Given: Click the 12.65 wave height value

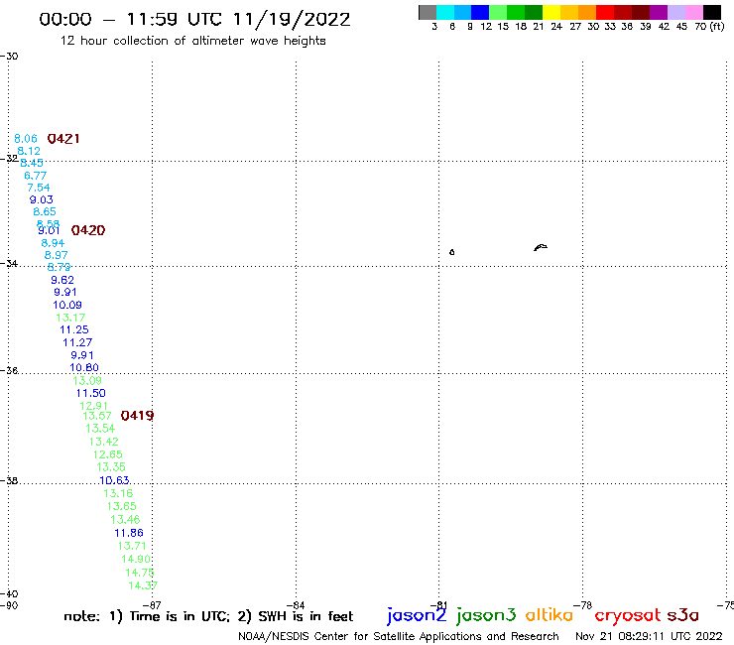Looking at the screenshot, I should (108, 454).
